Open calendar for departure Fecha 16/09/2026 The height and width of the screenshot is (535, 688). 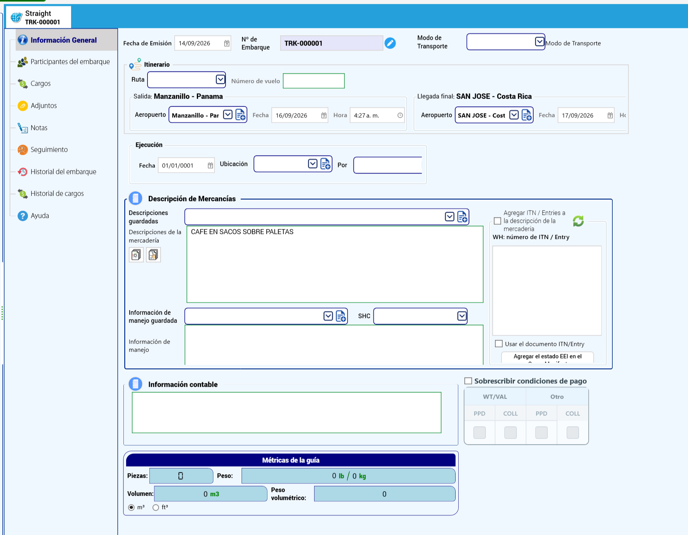click(324, 115)
